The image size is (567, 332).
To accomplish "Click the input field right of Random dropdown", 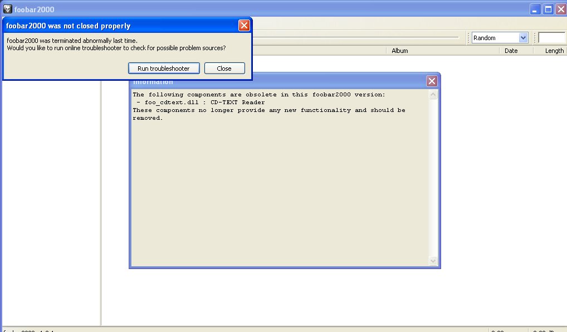I will tap(552, 38).
